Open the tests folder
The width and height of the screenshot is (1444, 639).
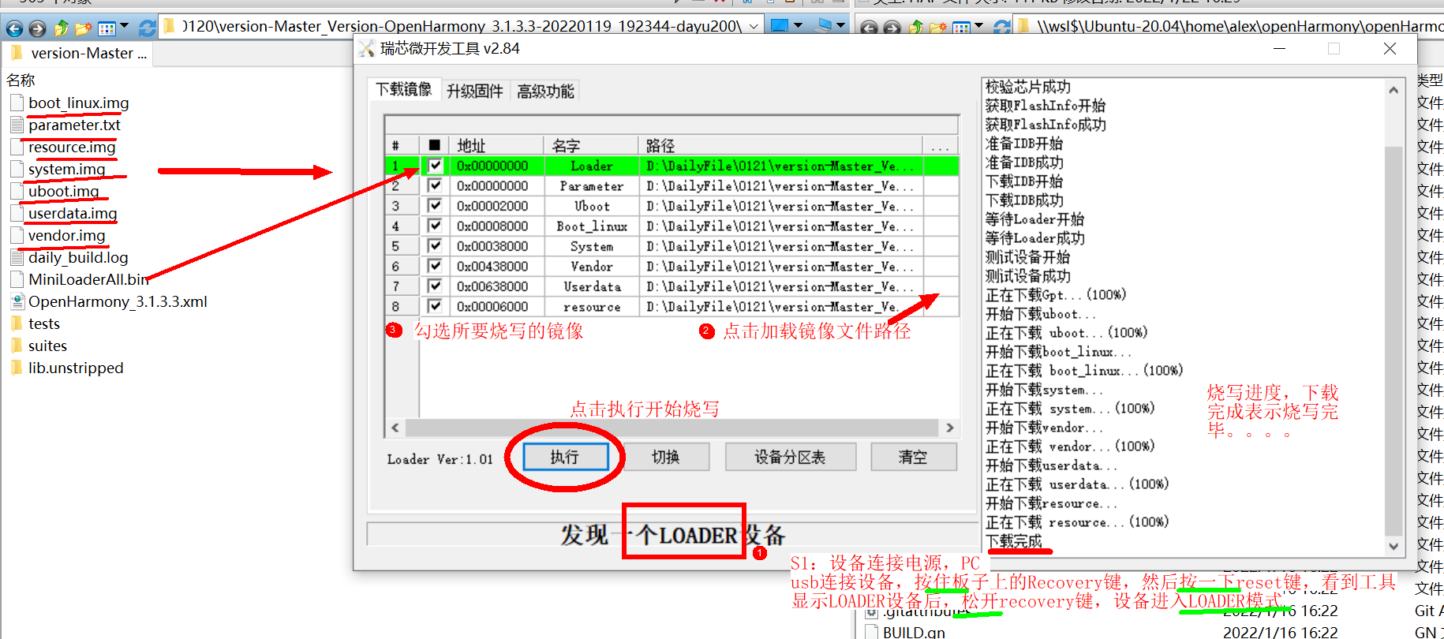[x=44, y=323]
